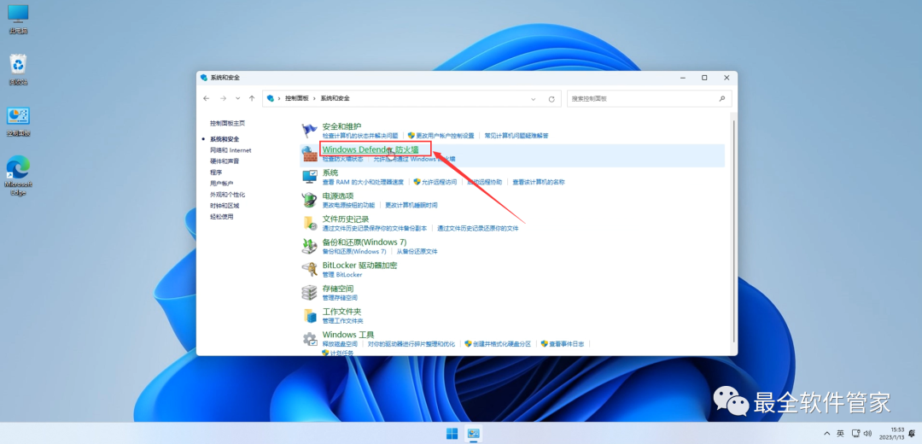The image size is (922, 444).
Task: Click 检查防火墙状态 link
Action: (343, 159)
